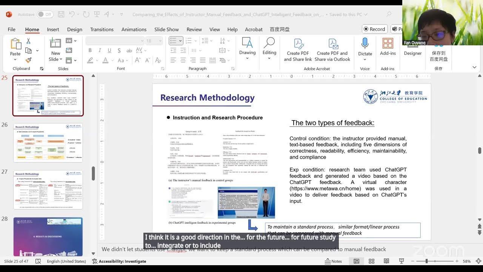483x272 pixels.
Task: Open the Paste dropdown arrow
Action: click(15, 59)
